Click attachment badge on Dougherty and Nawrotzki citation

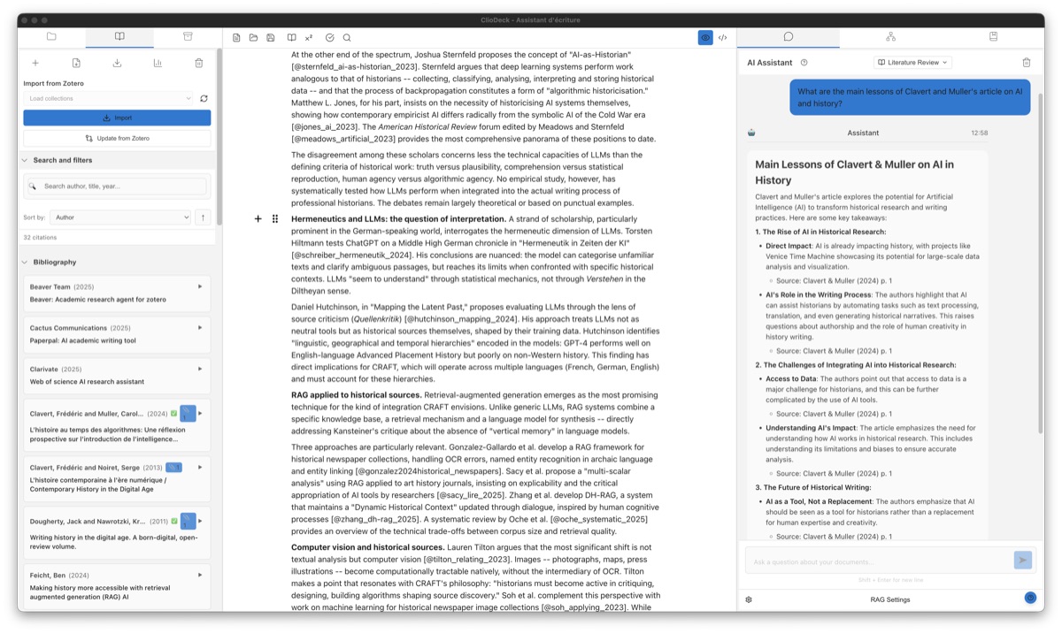(188, 521)
